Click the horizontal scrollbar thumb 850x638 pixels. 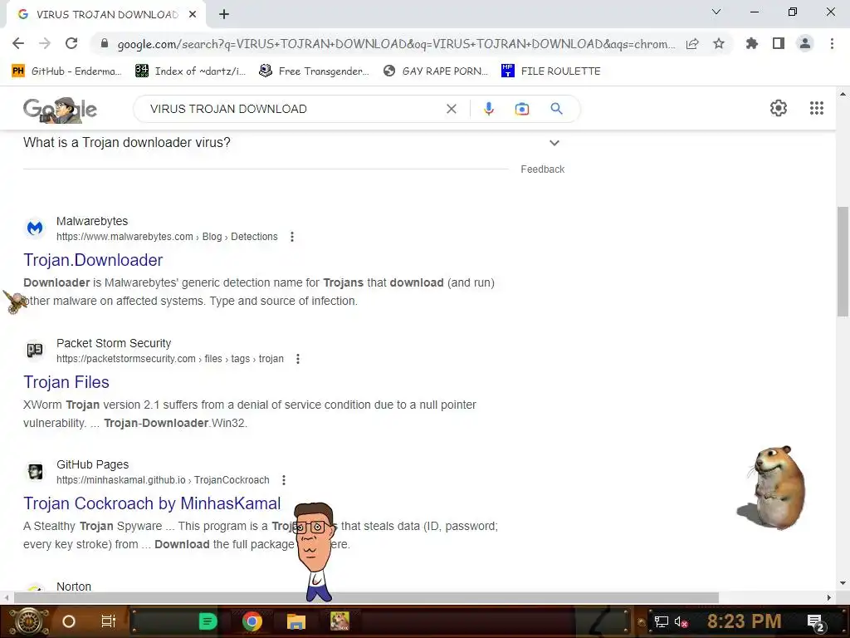click(366, 597)
